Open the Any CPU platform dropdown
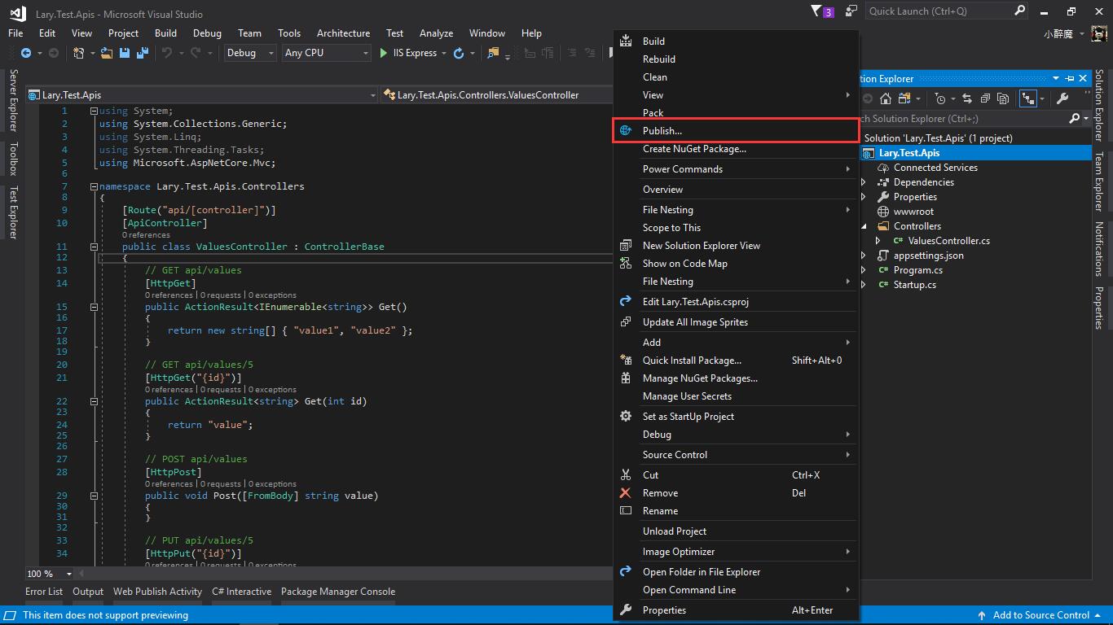 click(327, 53)
